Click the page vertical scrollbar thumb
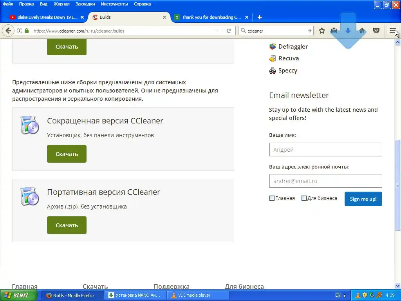The height and width of the screenshot is (301, 401). pyautogui.click(x=398, y=185)
